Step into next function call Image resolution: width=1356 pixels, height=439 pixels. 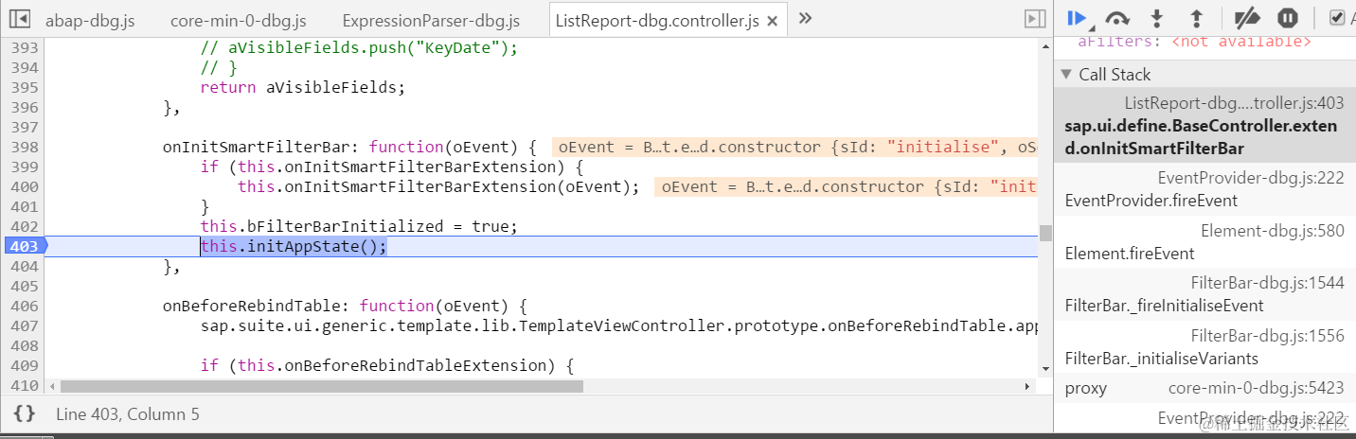1156,18
